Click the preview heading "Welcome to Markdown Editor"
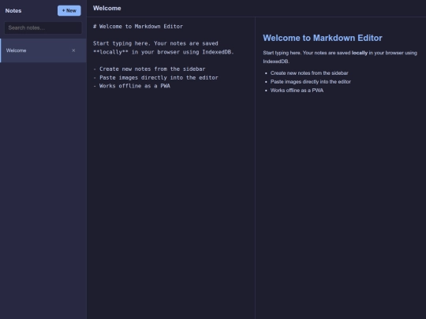Screen dimensions: 426x319 [323, 38]
